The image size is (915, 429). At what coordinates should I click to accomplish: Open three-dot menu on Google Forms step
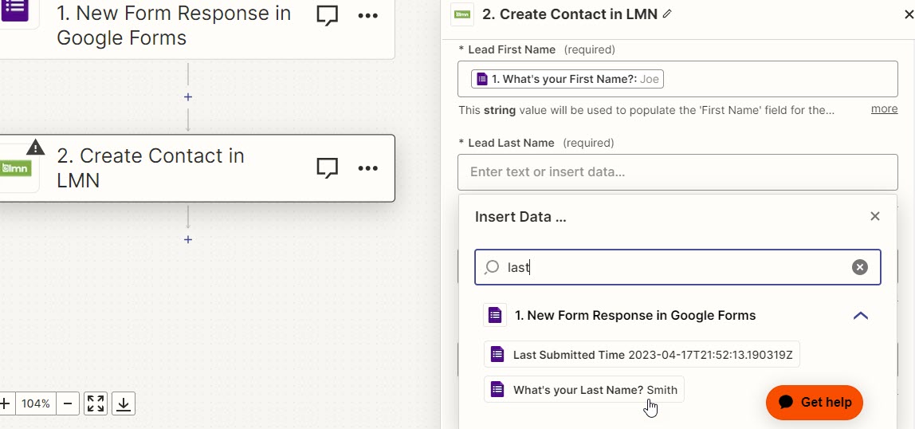coord(367,16)
